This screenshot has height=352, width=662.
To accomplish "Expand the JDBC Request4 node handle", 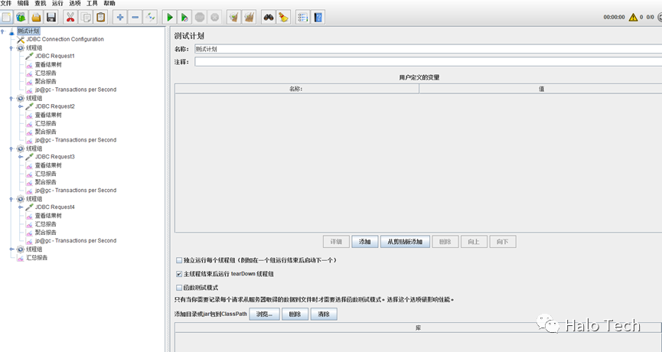I will coord(20,207).
